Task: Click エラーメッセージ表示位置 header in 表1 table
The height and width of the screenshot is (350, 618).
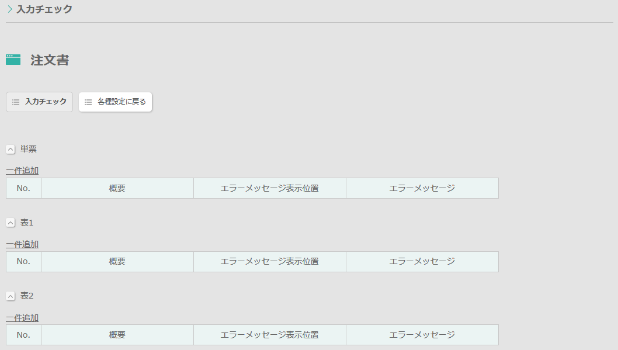Action: tap(269, 262)
